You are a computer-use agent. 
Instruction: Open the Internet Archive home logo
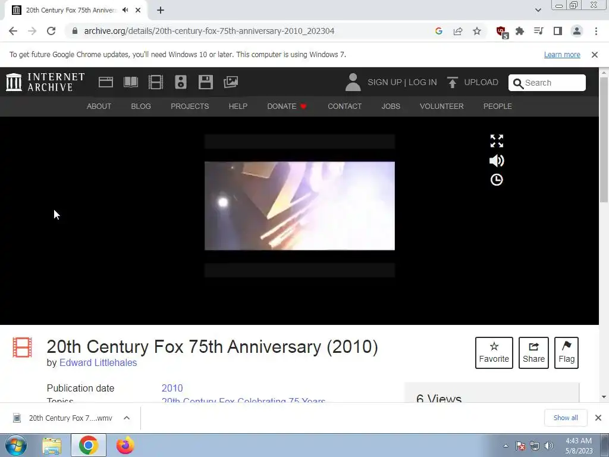pos(45,82)
